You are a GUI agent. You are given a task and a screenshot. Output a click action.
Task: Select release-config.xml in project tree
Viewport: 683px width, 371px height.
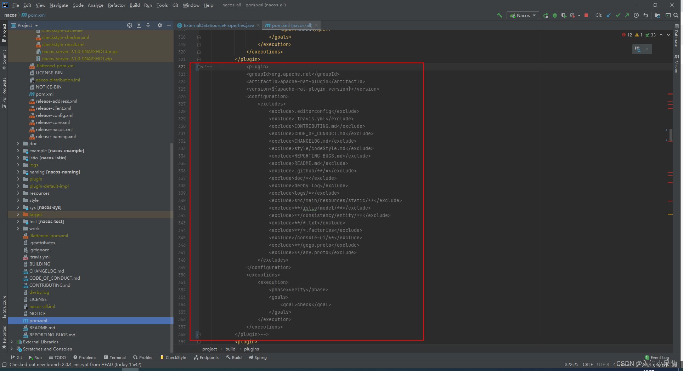[x=55, y=115]
